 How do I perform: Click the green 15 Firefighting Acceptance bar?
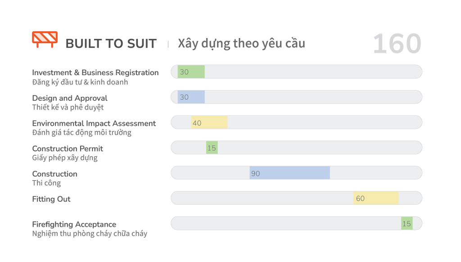(x=407, y=223)
